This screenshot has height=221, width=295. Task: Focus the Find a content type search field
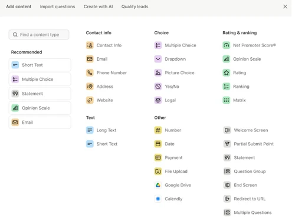point(39,35)
